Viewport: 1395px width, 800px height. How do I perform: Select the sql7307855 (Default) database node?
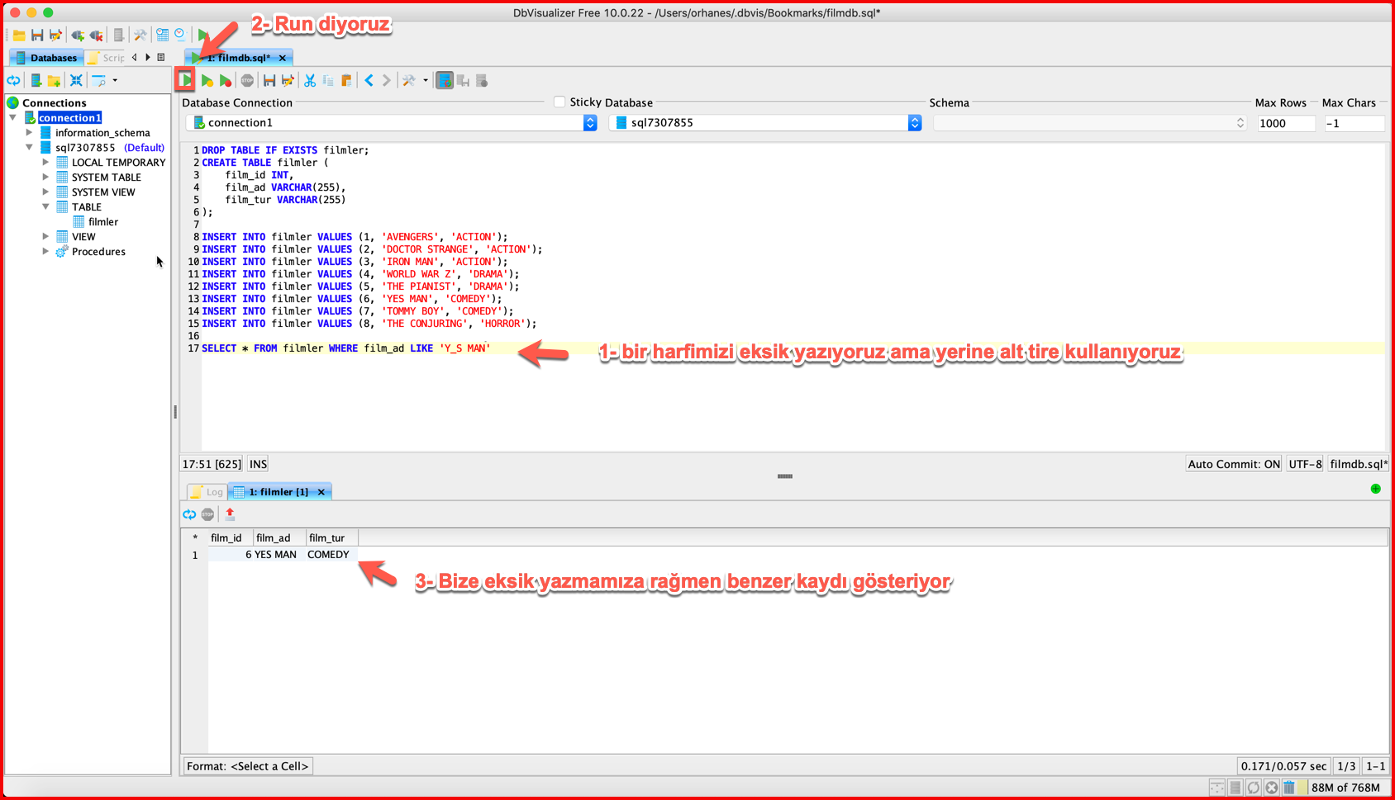(x=102, y=147)
